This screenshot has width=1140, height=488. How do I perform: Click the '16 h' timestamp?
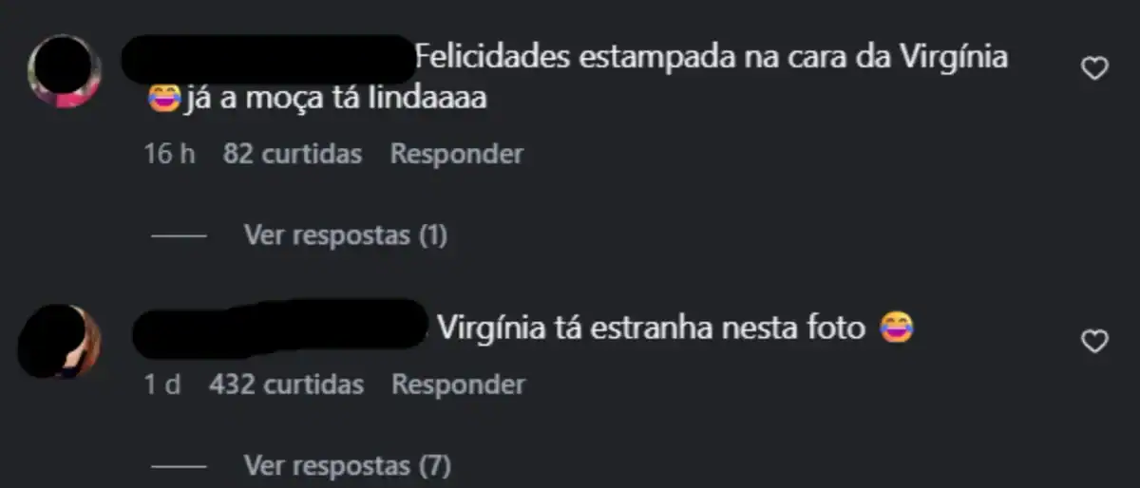click(169, 154)
